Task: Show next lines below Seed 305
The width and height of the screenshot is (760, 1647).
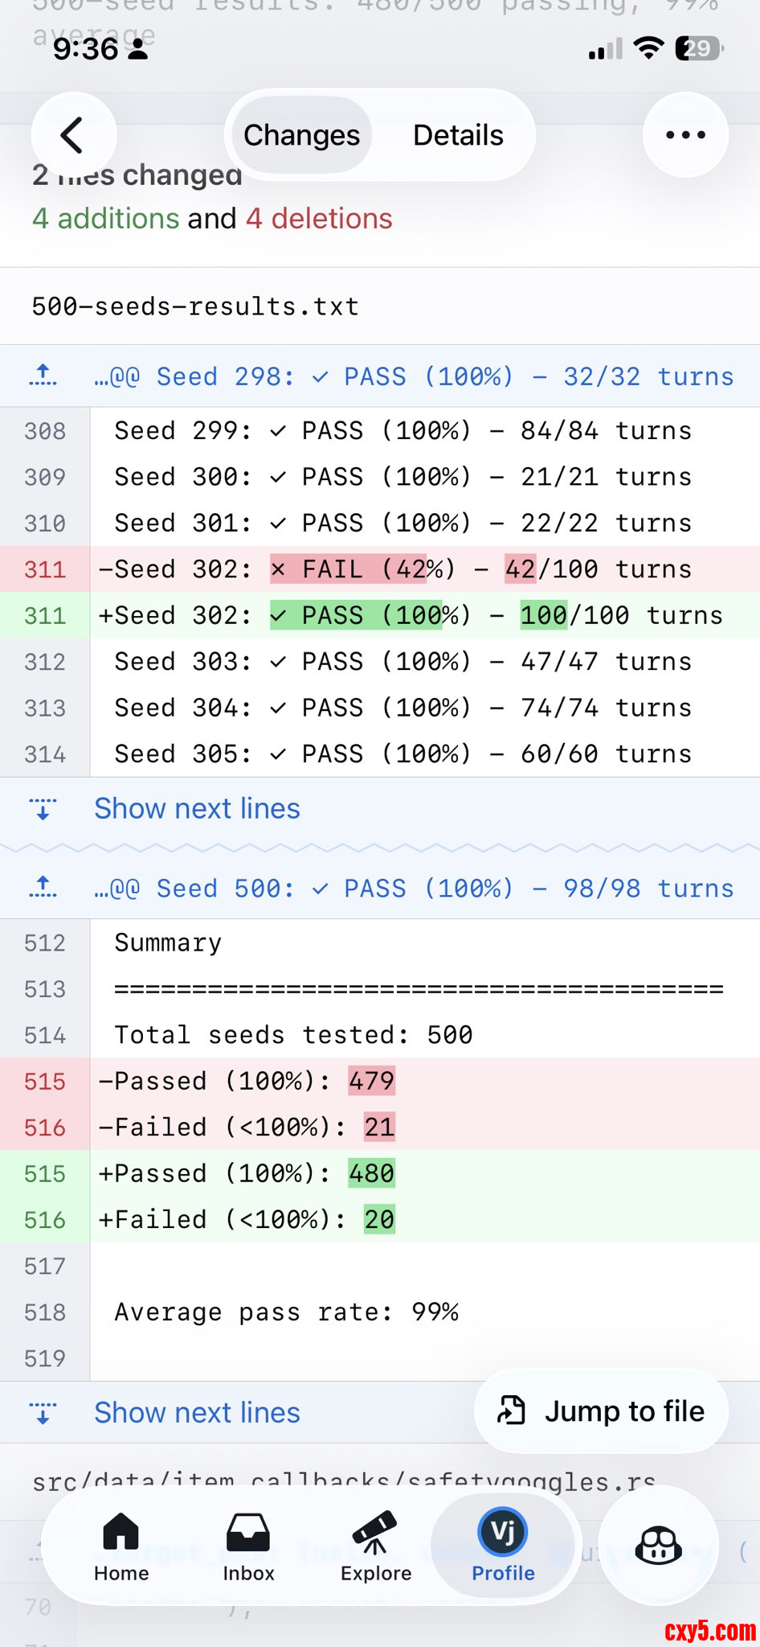Action: click(197, 808)
